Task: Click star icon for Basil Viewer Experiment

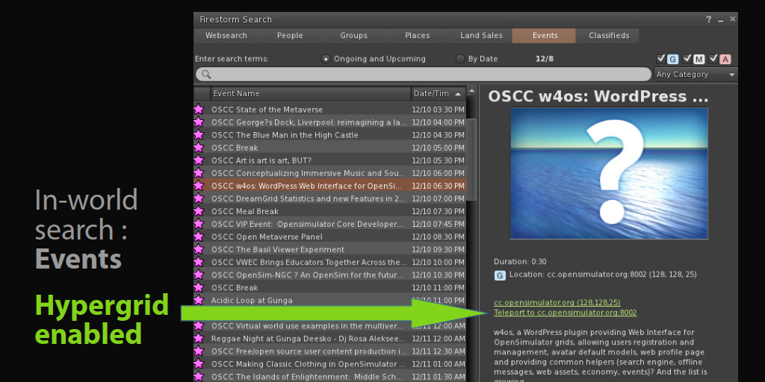Action: pyautogui.click(x=199, y=248)
